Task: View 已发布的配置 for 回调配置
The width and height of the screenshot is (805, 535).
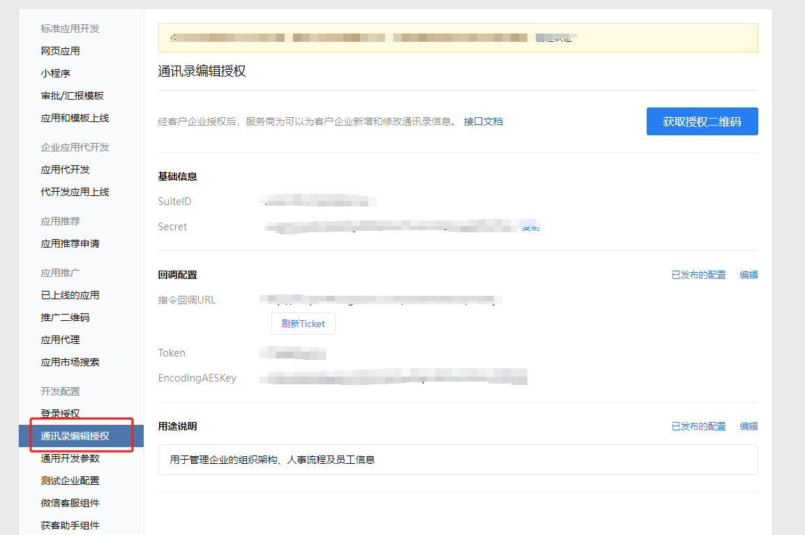Action: (699, 276)
